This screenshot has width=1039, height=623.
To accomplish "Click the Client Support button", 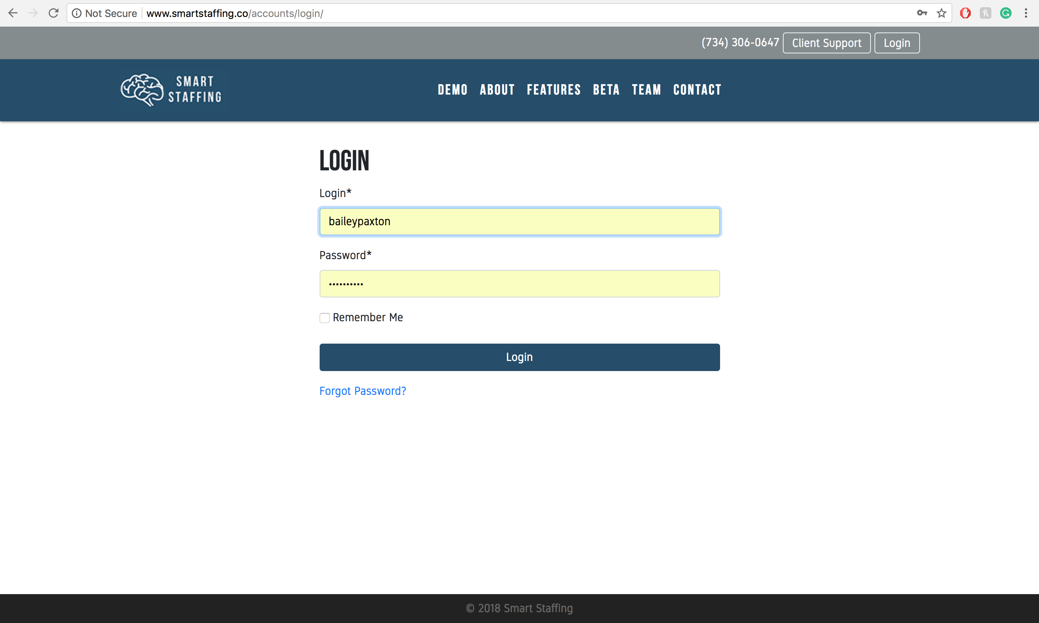I will point(827,43).
